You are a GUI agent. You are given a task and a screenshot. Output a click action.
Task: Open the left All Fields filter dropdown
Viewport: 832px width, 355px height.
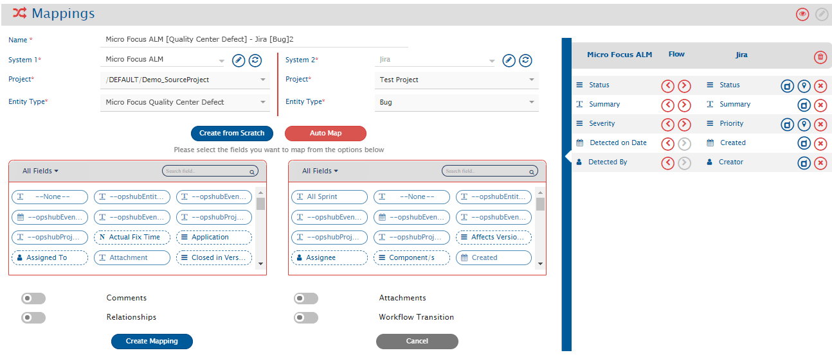click(x=41, y=171)
